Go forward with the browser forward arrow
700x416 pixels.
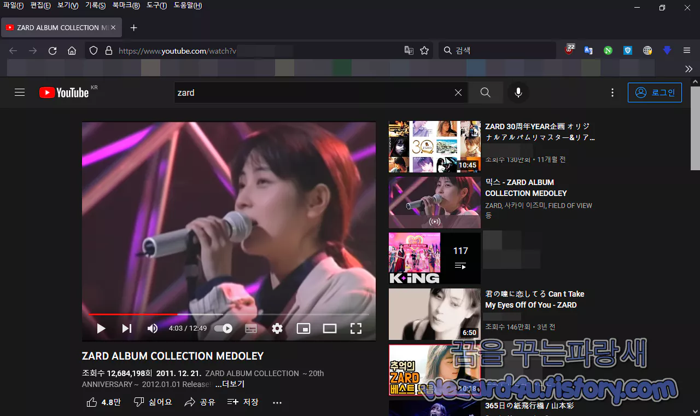pos(33,50)
